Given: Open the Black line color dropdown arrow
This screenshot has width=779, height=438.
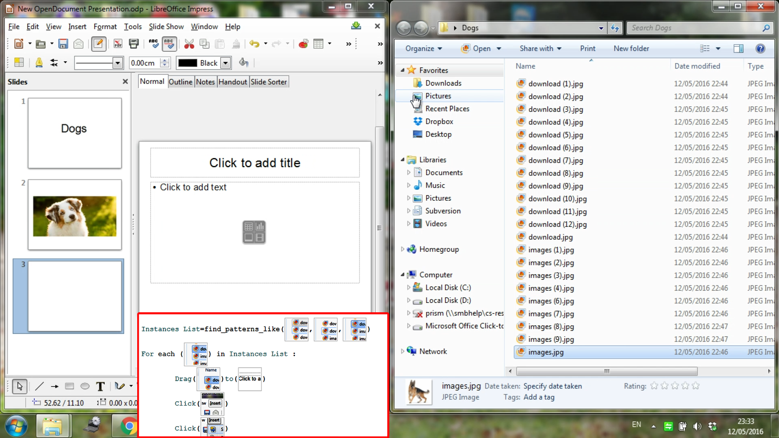Looking at the screenshot, I should coord(226,63).
